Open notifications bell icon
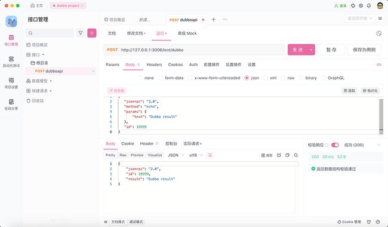The image size is (388, 227). point(369,6)
